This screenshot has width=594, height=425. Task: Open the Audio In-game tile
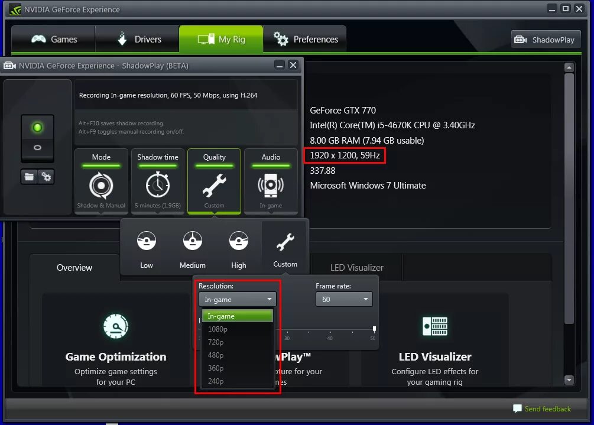tap(271, 181)
